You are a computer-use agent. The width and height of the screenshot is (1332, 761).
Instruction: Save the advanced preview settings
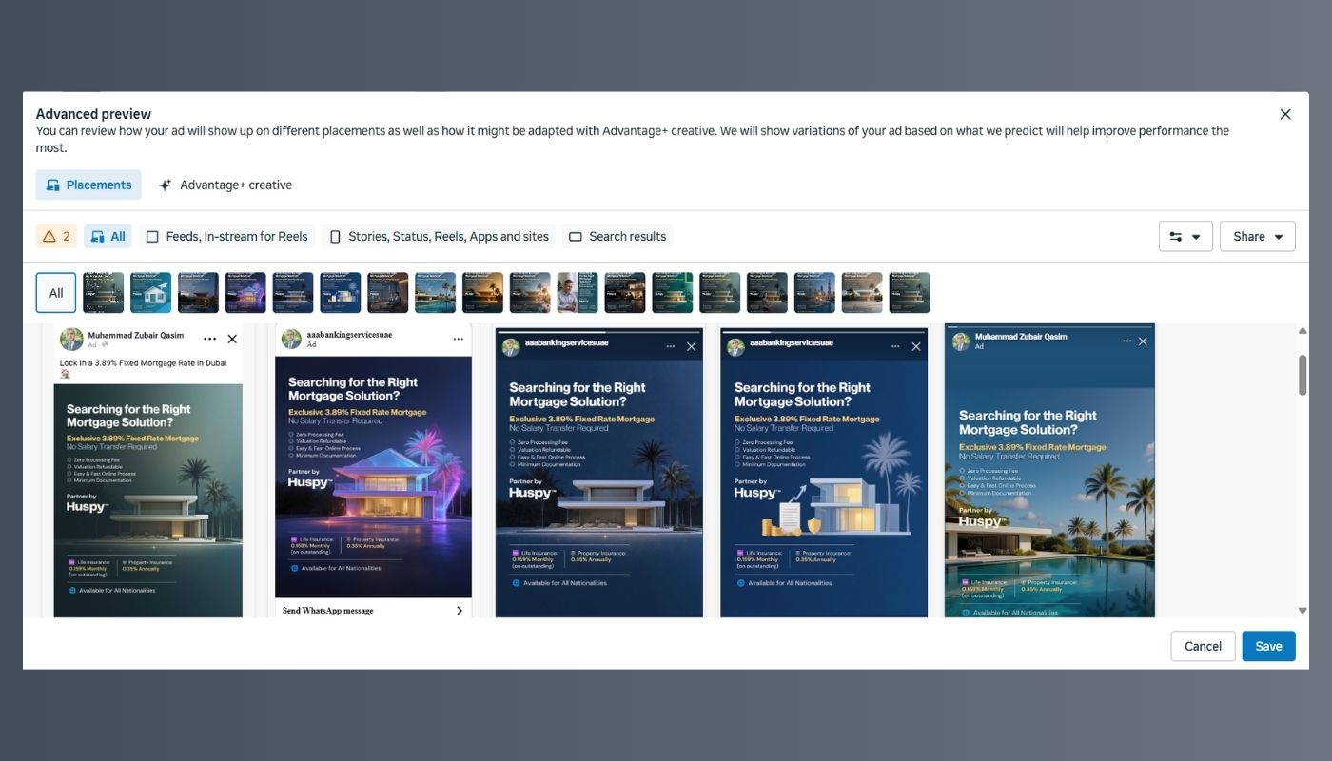[x=1268, y=646]
